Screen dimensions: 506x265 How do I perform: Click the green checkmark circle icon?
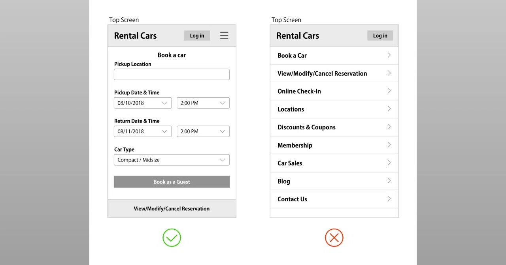tap(172, 238)
